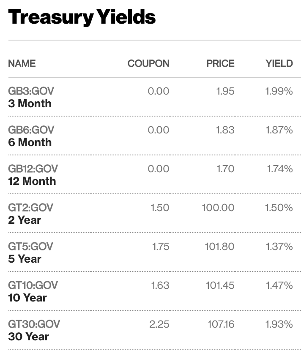Open the GB3:GOV ticker link
Image resolution: width=301 pixels, height=353 pixels.
pyautogui.click(x=31, y=91)
